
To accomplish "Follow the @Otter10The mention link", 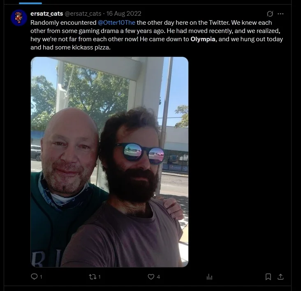I will point(116,23).
